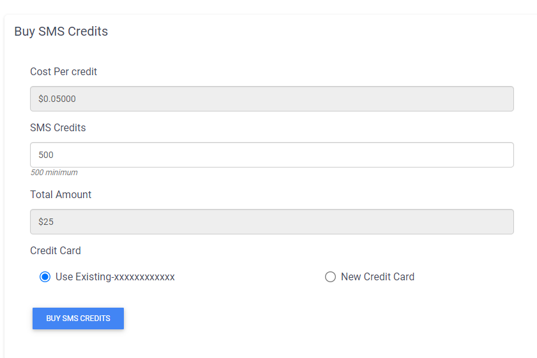Click the Total Amount field showing $25
Screen dimensions: 537x358
[272, 222]
